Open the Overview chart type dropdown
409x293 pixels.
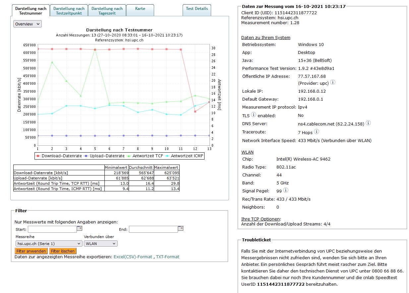[28, 24]
